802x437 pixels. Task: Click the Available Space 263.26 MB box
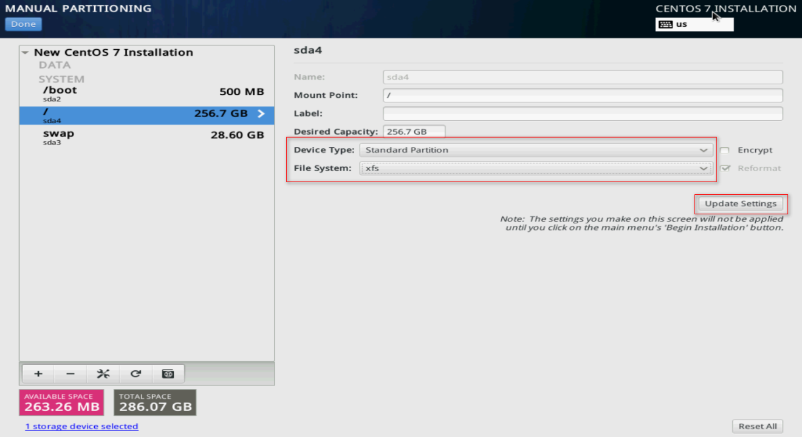[62, 402]
